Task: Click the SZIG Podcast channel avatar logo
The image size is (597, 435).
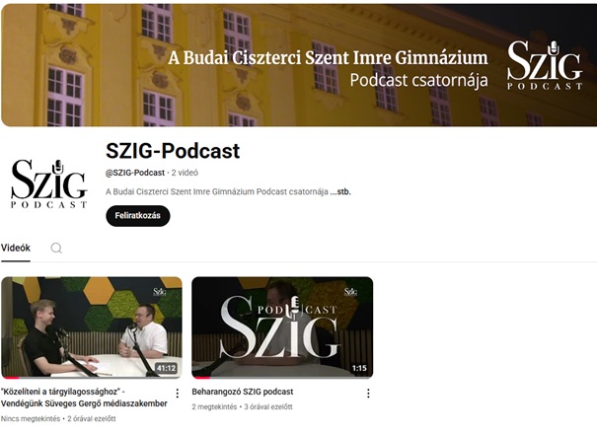Action: 48,183
